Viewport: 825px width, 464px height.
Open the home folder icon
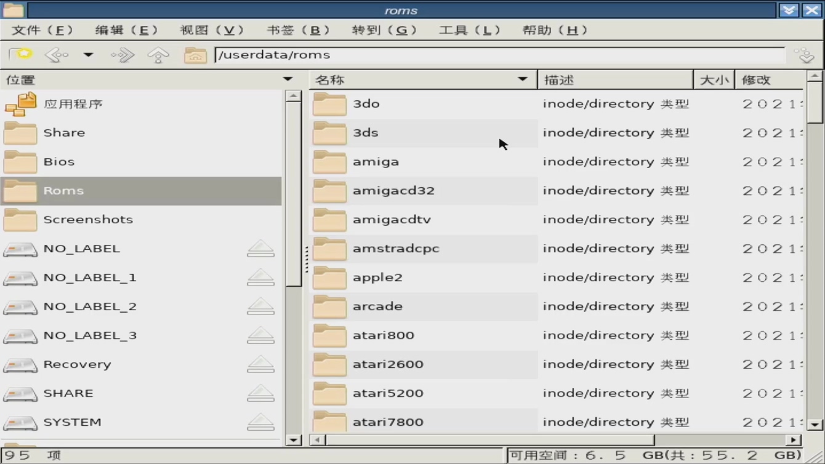tap(195, 55)
